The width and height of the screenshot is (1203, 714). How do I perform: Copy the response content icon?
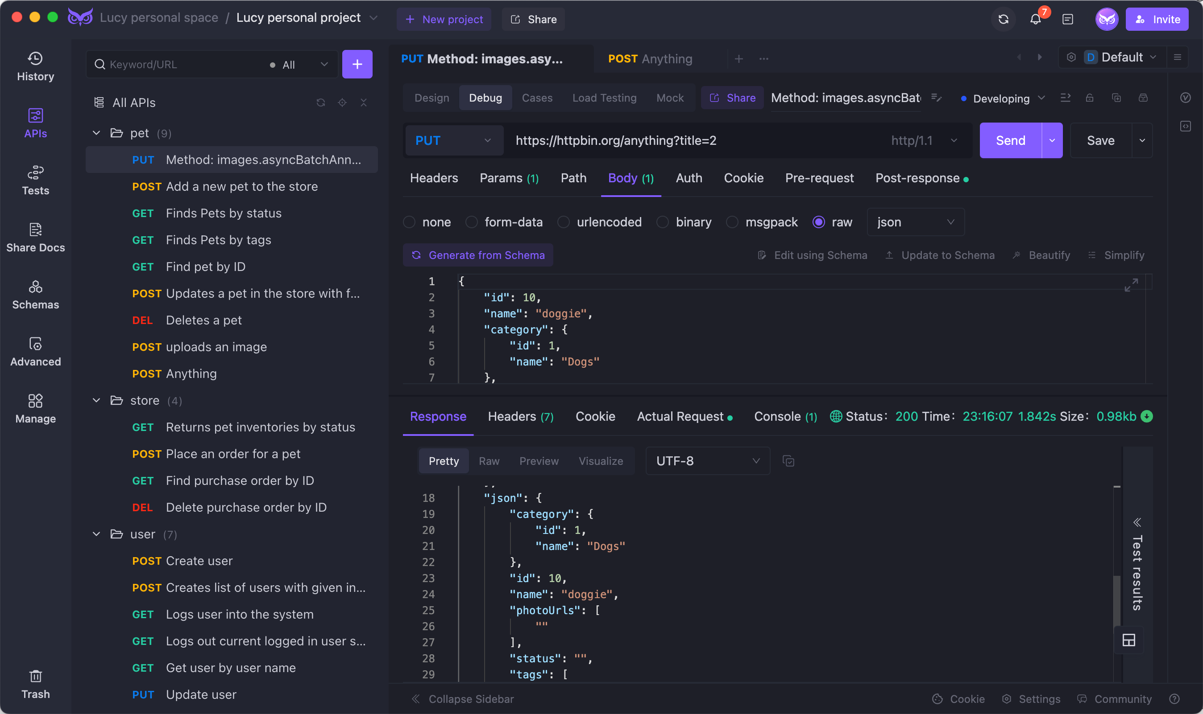[x=788, y=461]
